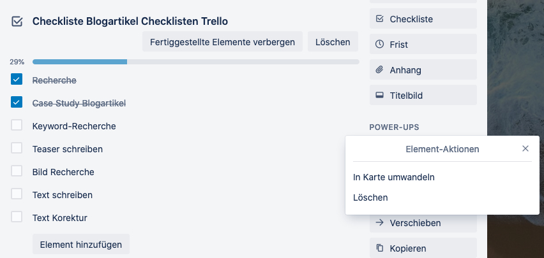Check the Keyword-Recherche checkbox
The height and width of the screenshot is (258, 544).
[x=17, y=125]
